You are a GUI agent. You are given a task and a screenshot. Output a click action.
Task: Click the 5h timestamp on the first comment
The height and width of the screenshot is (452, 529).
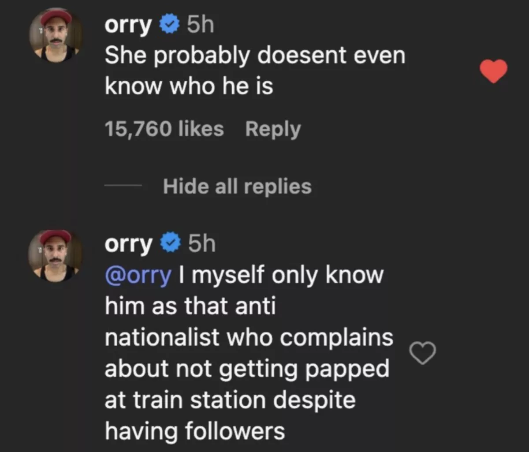point(199,24)
